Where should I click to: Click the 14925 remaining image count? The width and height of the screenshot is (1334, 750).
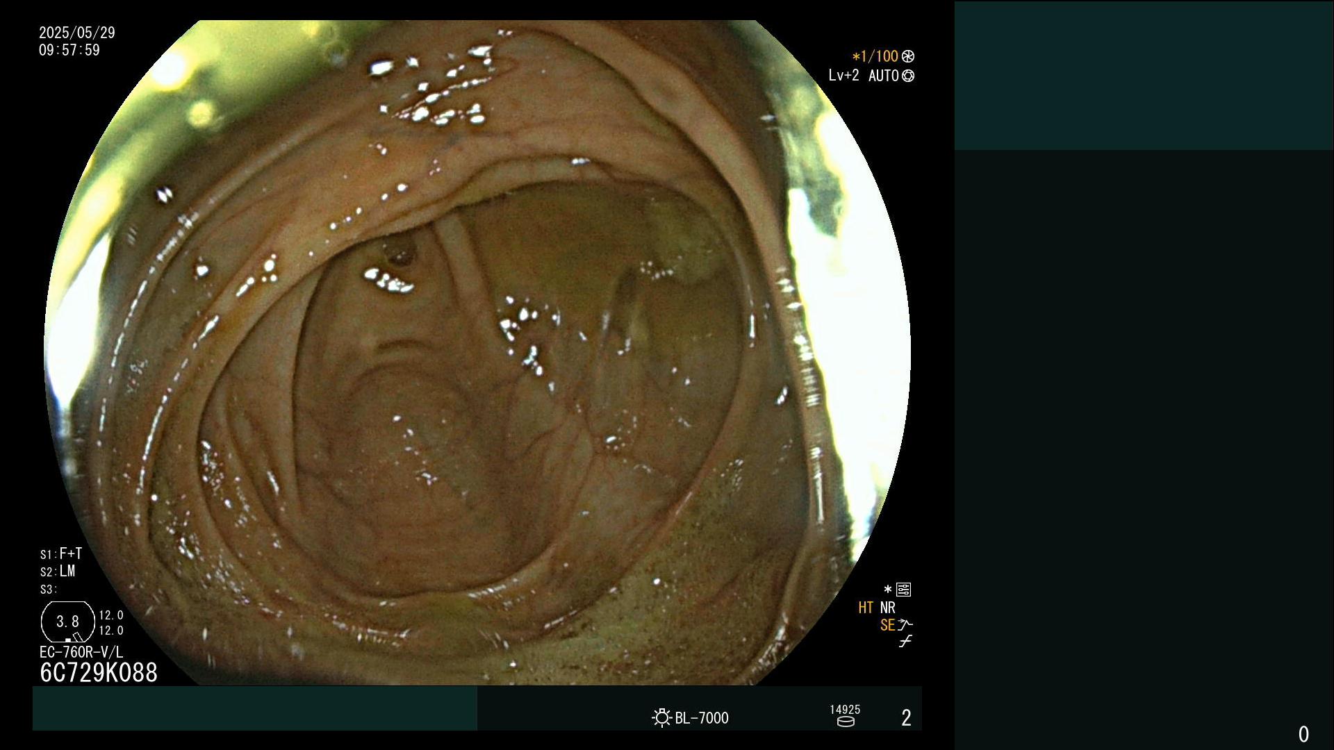(845, 709)
